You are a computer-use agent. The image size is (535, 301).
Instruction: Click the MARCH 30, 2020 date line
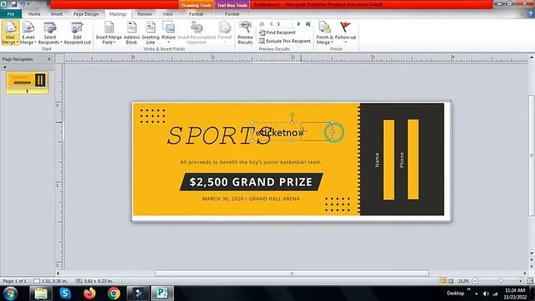pyautogui.click(x=251, y=199)
